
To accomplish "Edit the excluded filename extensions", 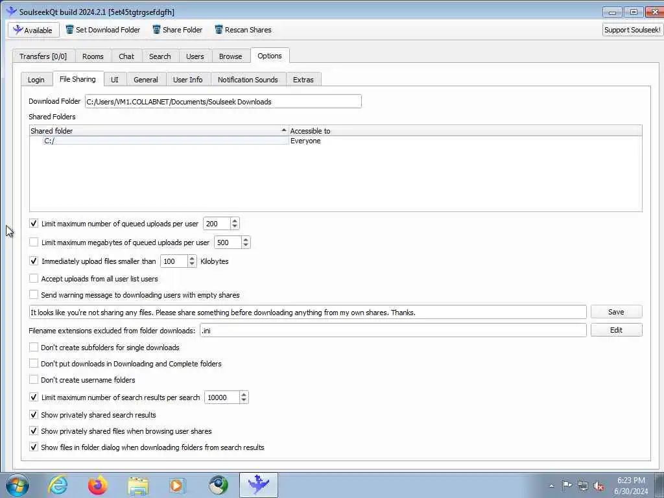I will point(616,330).
